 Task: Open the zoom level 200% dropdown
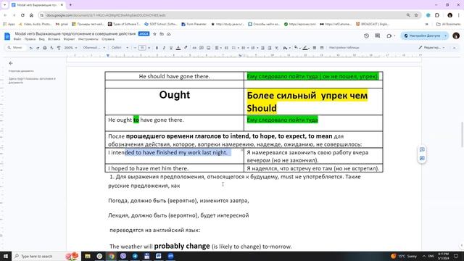71,48
